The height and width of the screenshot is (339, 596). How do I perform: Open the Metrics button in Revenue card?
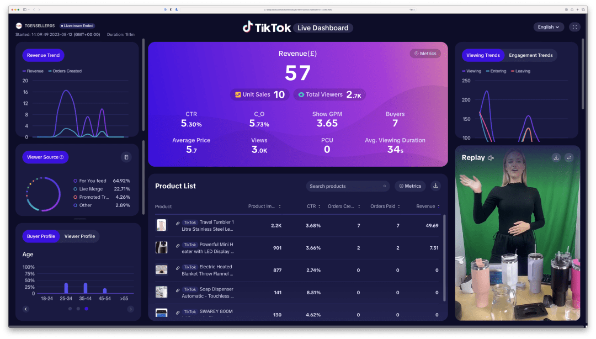(425, 54)
